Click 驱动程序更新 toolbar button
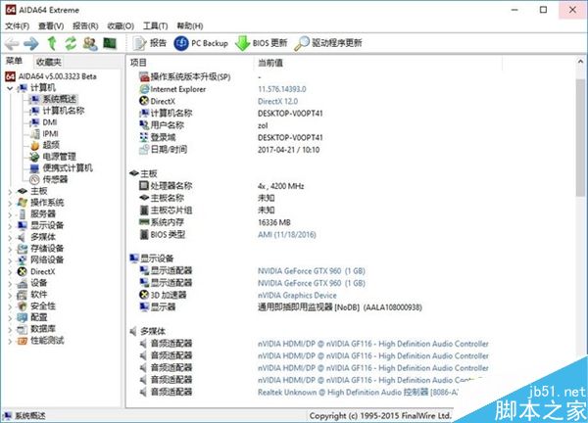 click(328, 43)
